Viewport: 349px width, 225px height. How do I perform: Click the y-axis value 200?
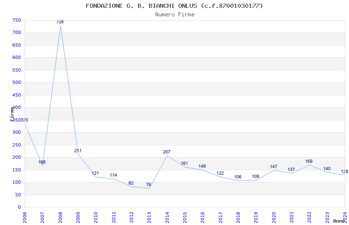[x=17, y=157]
